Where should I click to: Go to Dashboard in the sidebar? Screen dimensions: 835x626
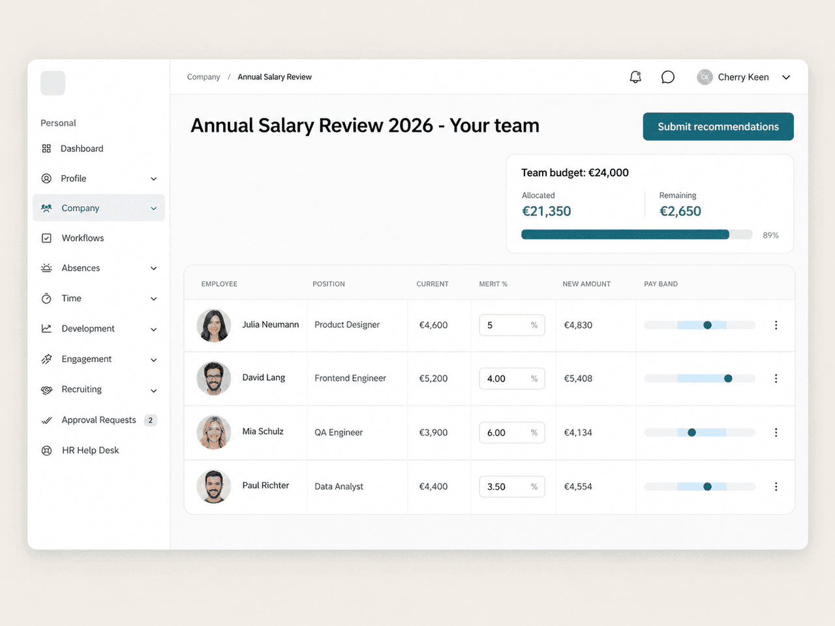[x=98, y=149]
